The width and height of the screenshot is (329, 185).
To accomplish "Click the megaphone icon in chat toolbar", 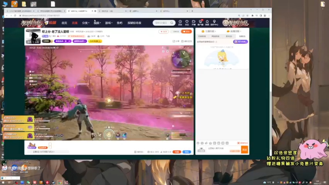I will [206, 143].
